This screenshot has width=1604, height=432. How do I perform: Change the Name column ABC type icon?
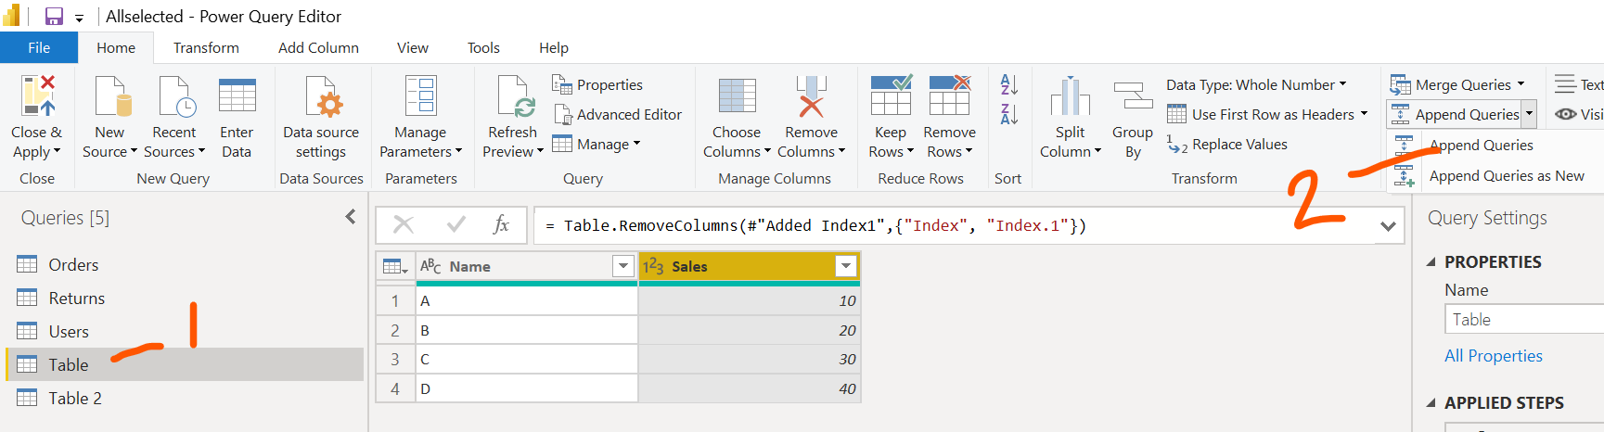click(x=430, y=267)
